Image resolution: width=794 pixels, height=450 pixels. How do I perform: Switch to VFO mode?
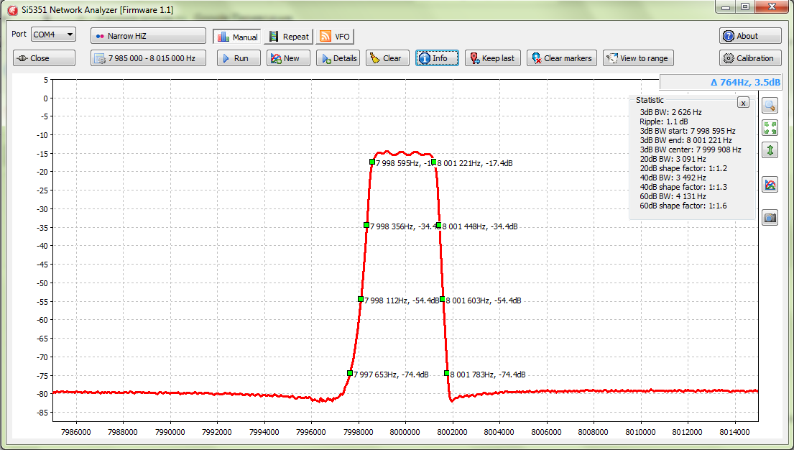click(335, 37)
